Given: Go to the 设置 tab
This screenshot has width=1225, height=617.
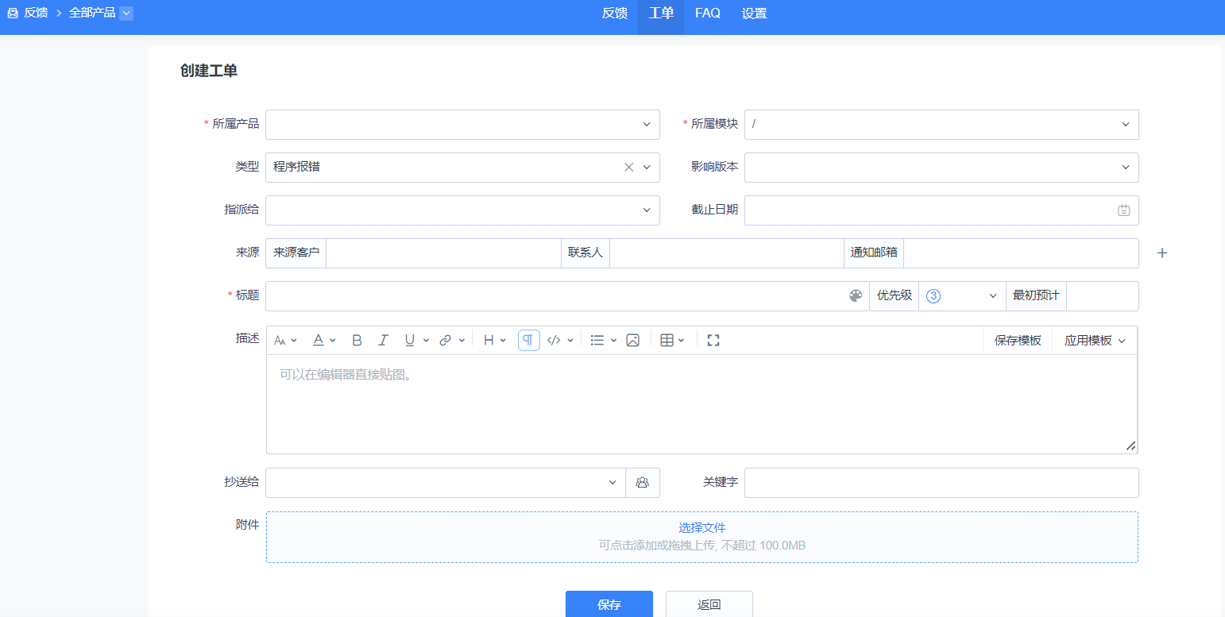Looking at the screenshot, I should 754,13.
